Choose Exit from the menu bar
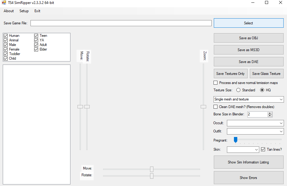Image resolution: width=287 pixels, height=186 pixels. (37, 11)
